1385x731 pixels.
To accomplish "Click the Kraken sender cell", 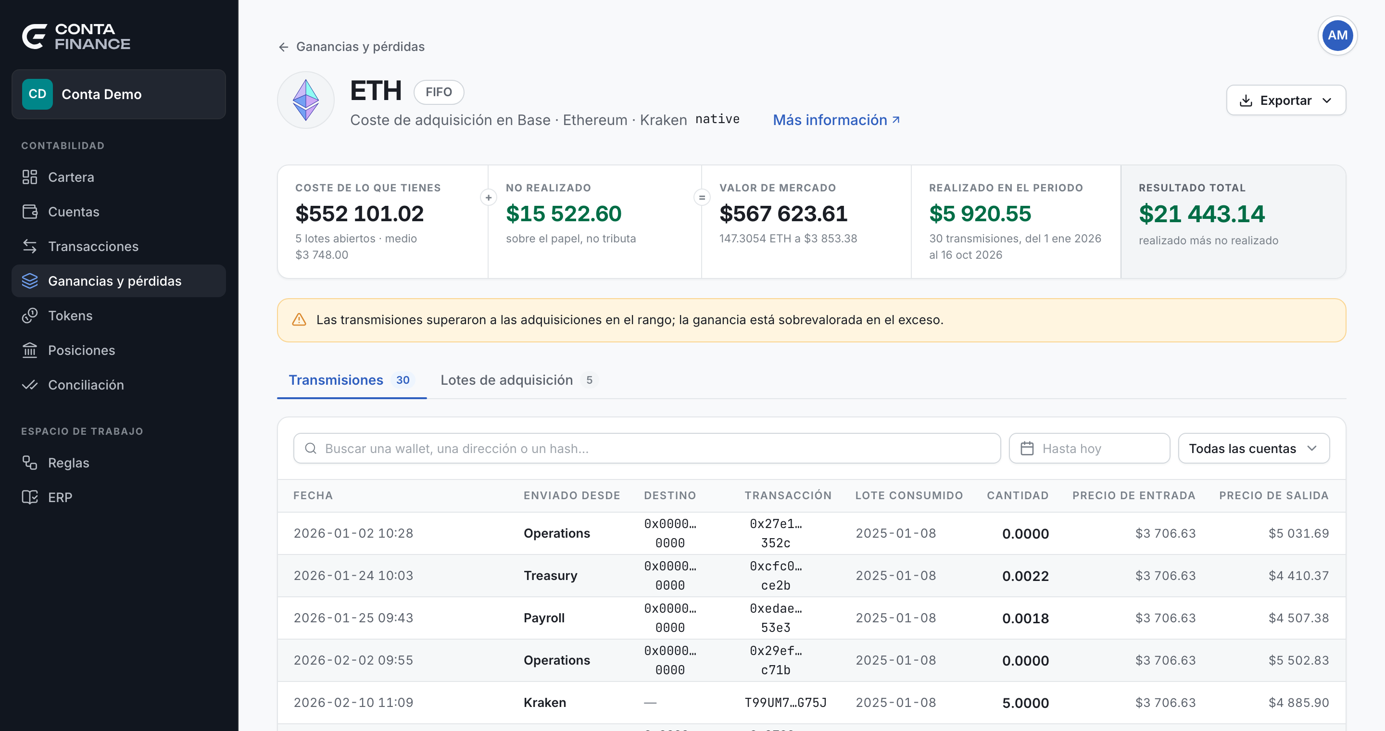I will click(x=545, y=703).
